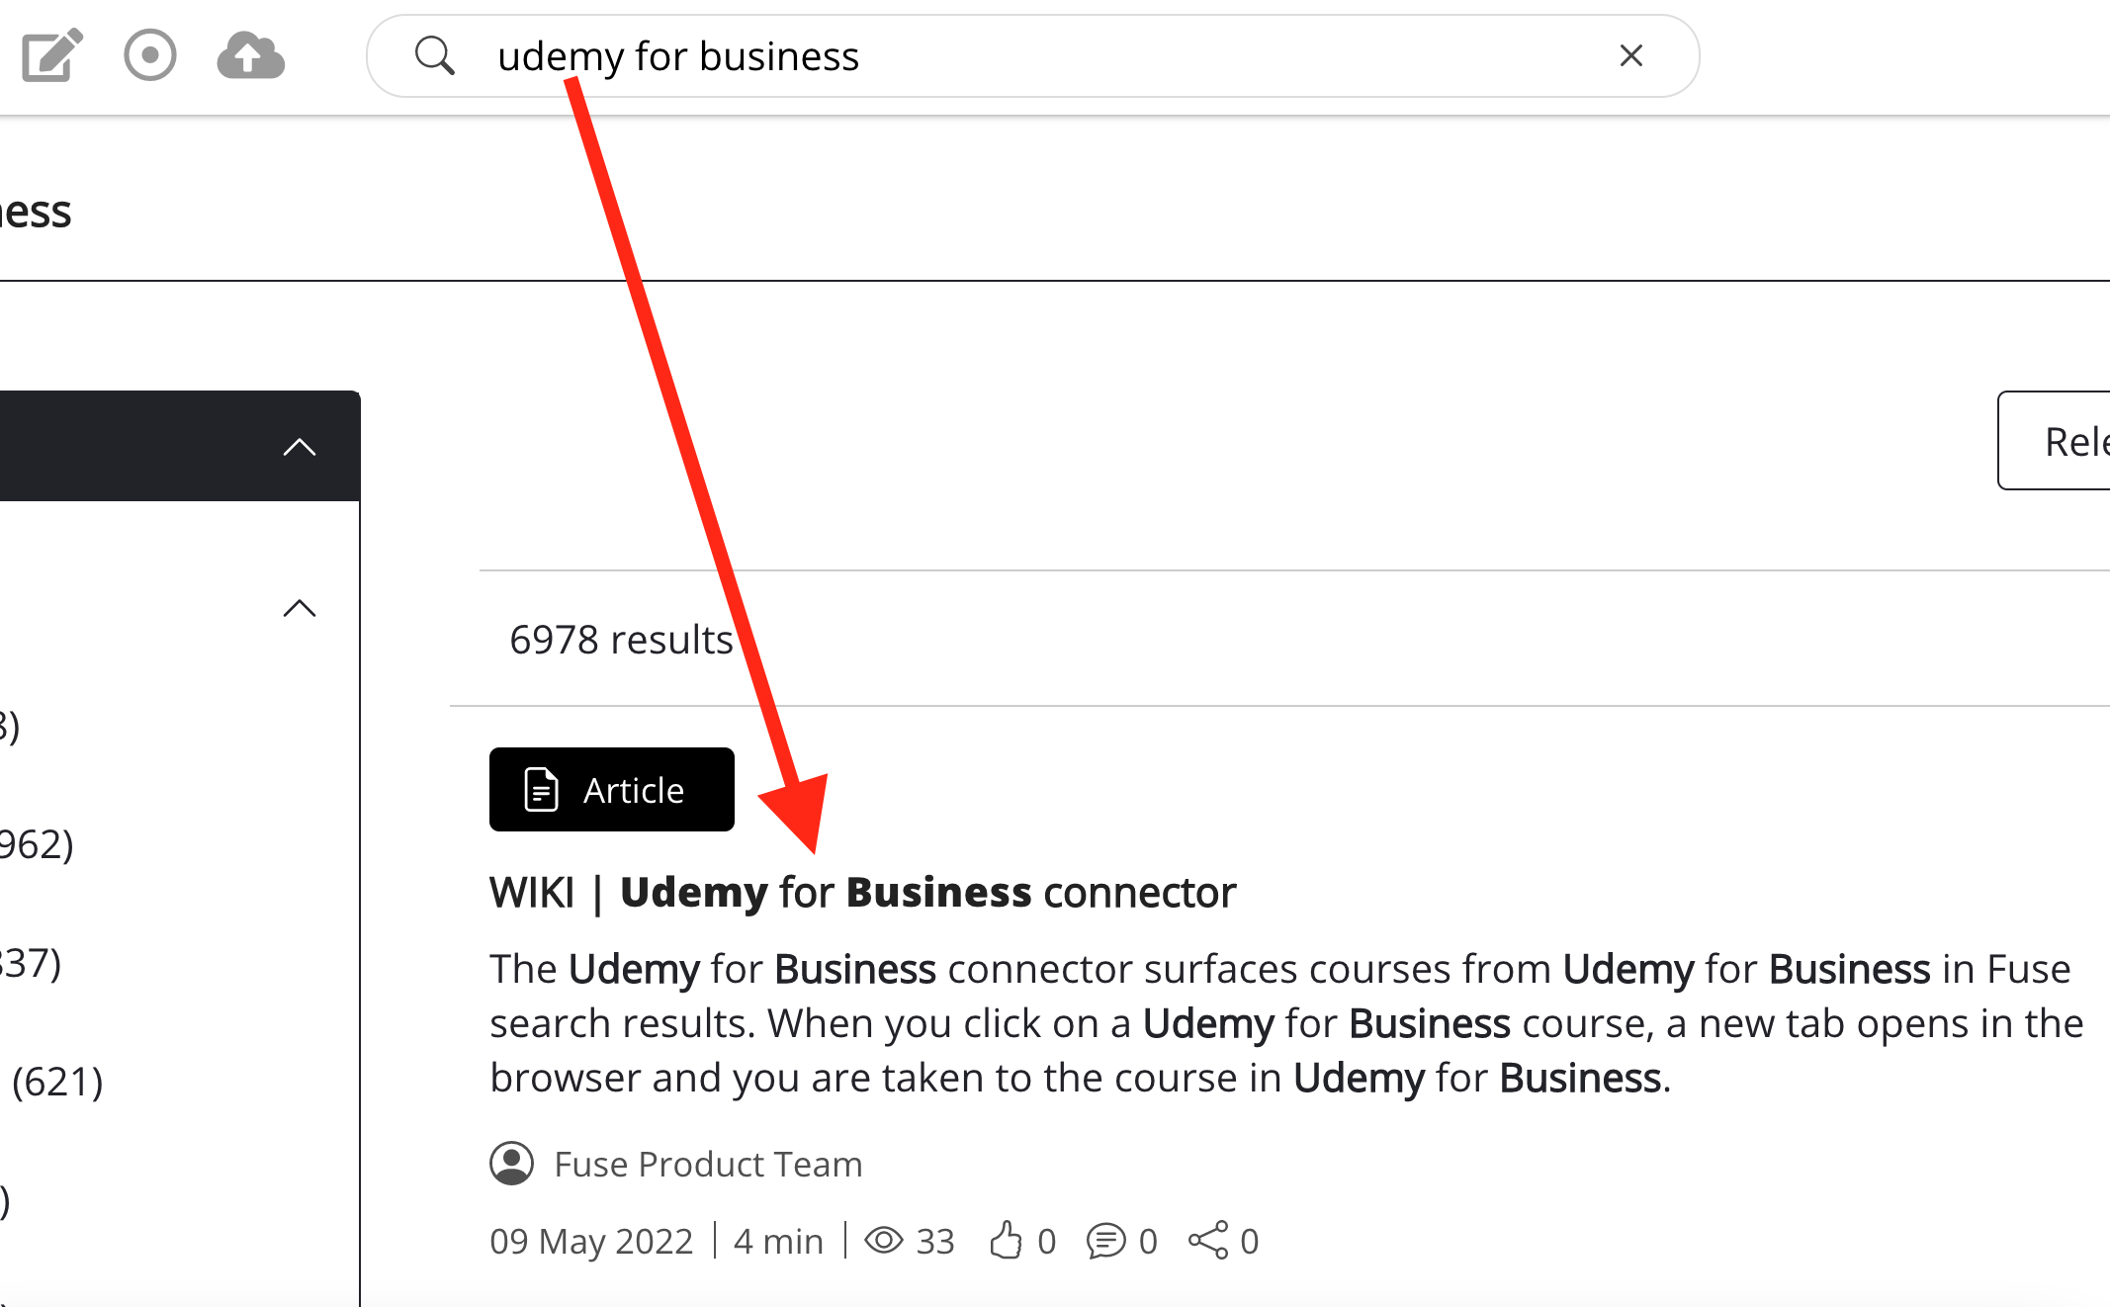Image resolution: width=2110 pixels, height=1307 pixels.
Task: Clear the search field with X
Action: [x=1631, y=55]
